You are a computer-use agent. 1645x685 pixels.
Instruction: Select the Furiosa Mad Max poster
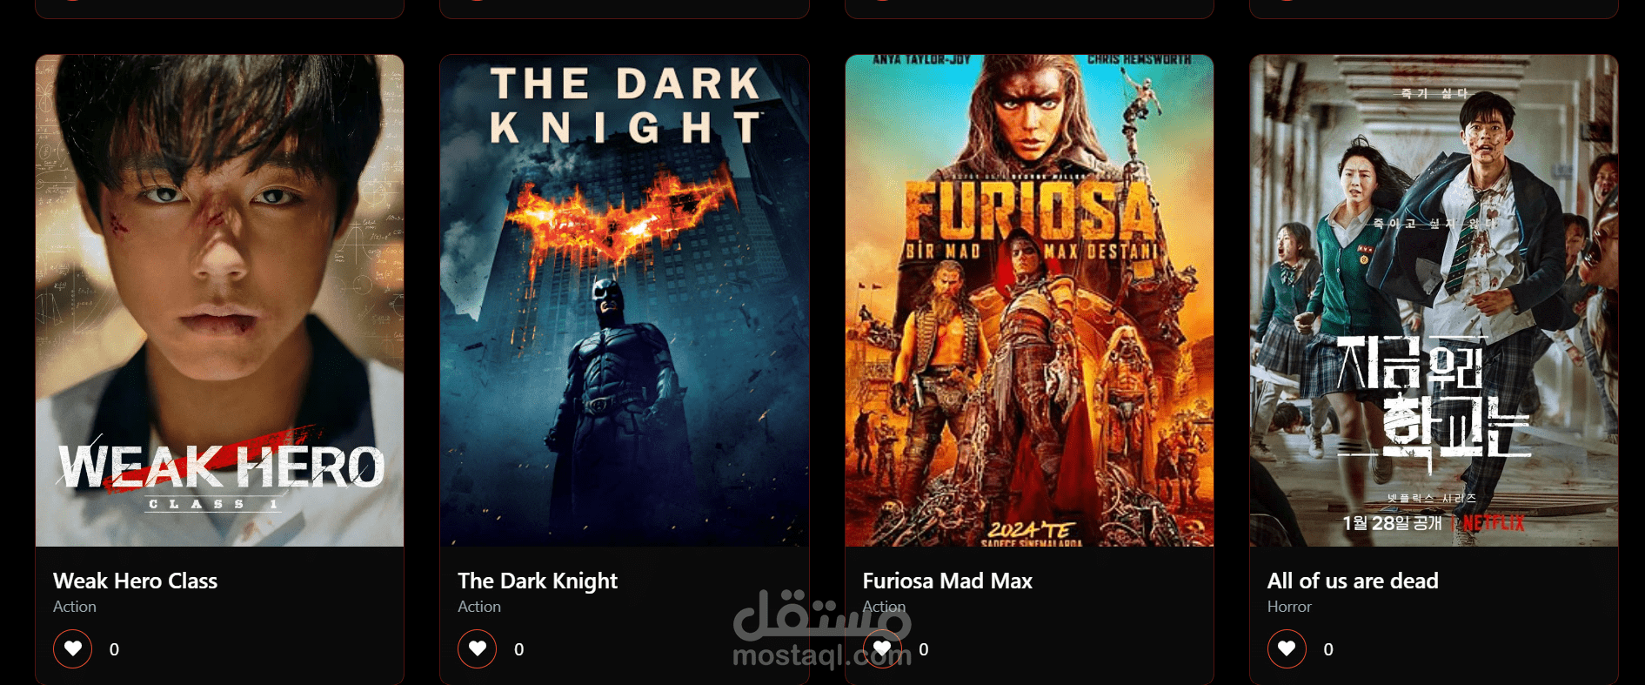point(1029,300)
